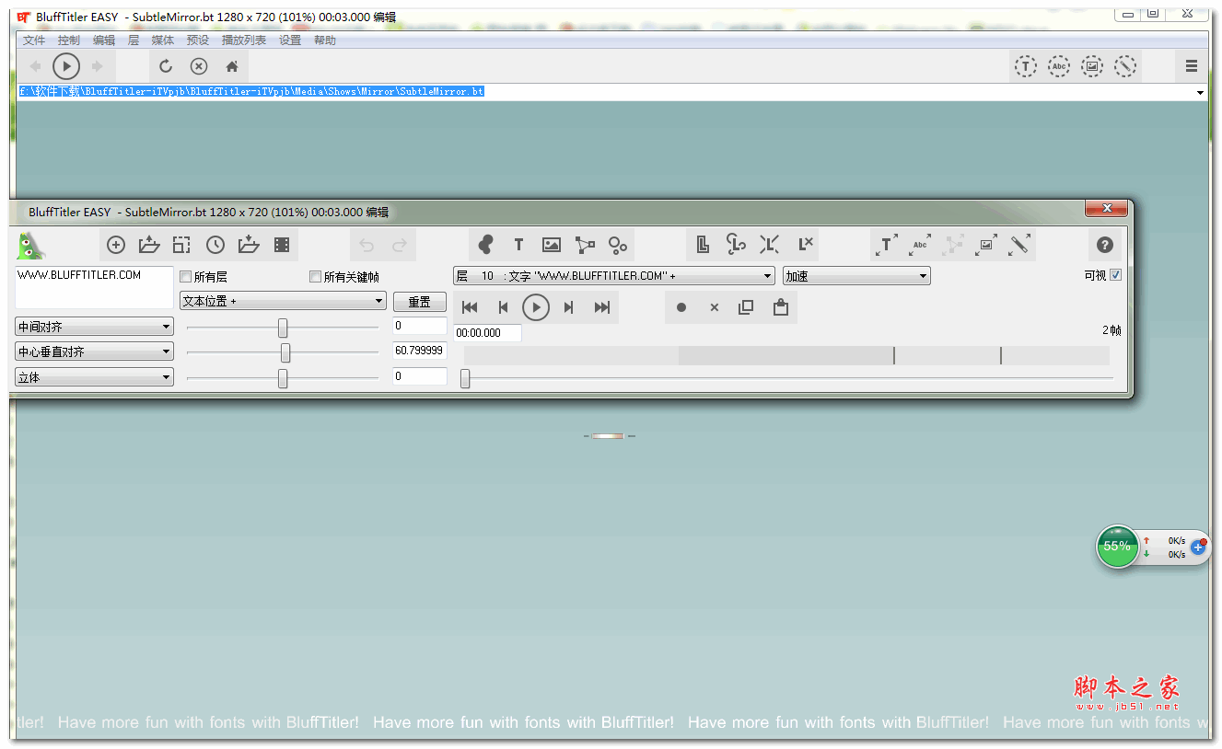This screenshot has width=1222, height=749.
Task: Click the paste keyframe clipboard icon
Action: [x=781, y=307]
